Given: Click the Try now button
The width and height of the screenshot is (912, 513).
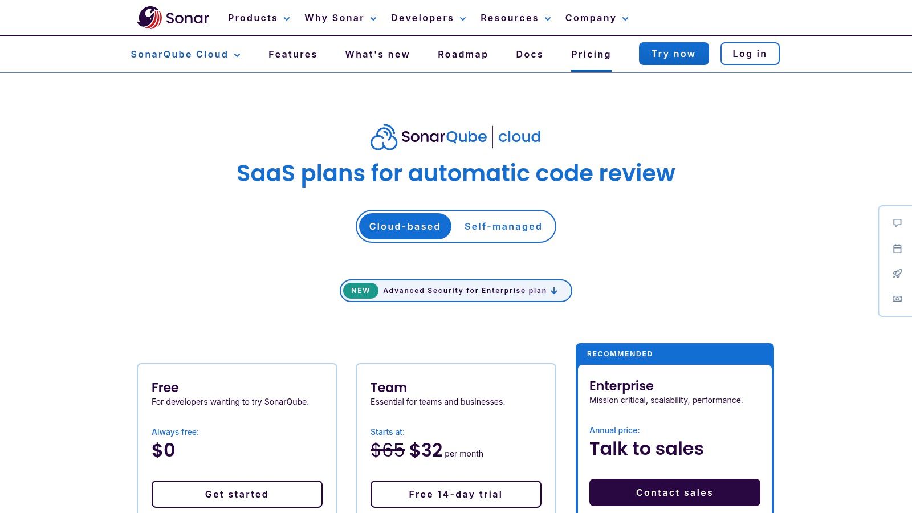Looking at the screenshot, I should 674,54.
